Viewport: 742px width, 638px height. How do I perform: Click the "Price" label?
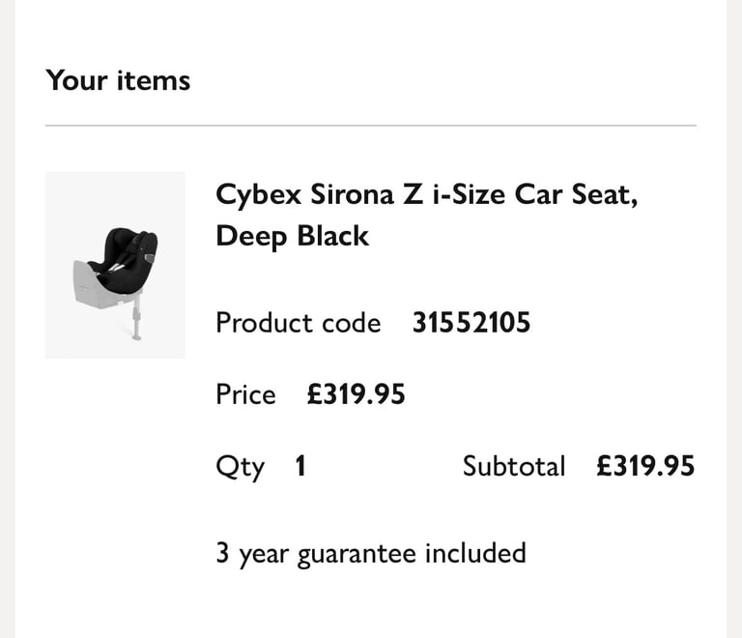pyautogui.click(x=245, y=394)
